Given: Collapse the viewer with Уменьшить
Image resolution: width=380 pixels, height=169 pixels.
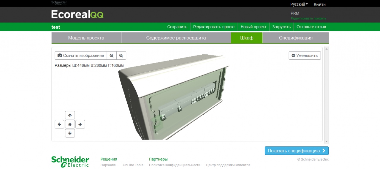Looking at the screenshot, I should [x=305, y=56].
